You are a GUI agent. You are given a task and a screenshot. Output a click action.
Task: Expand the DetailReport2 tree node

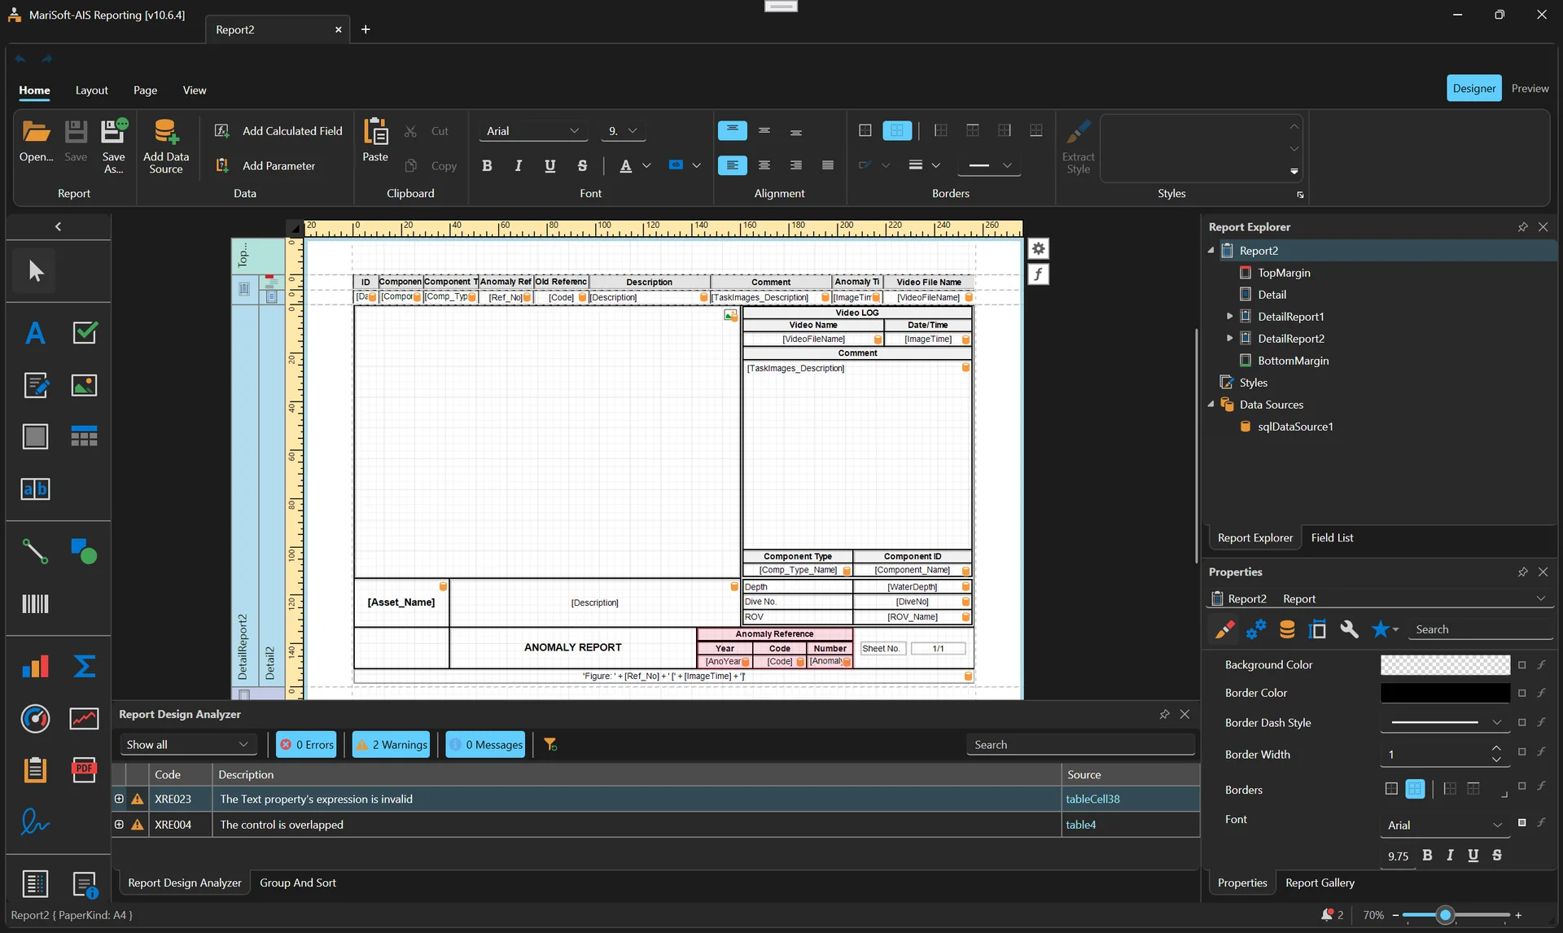(x=1229, y=338)
